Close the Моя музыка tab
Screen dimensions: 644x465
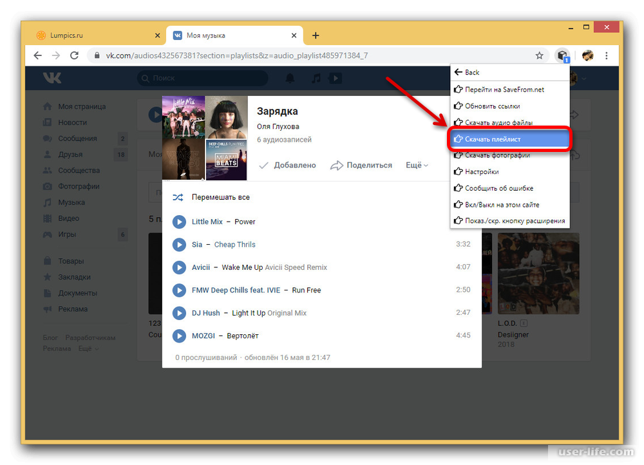(x=294, y=35)
